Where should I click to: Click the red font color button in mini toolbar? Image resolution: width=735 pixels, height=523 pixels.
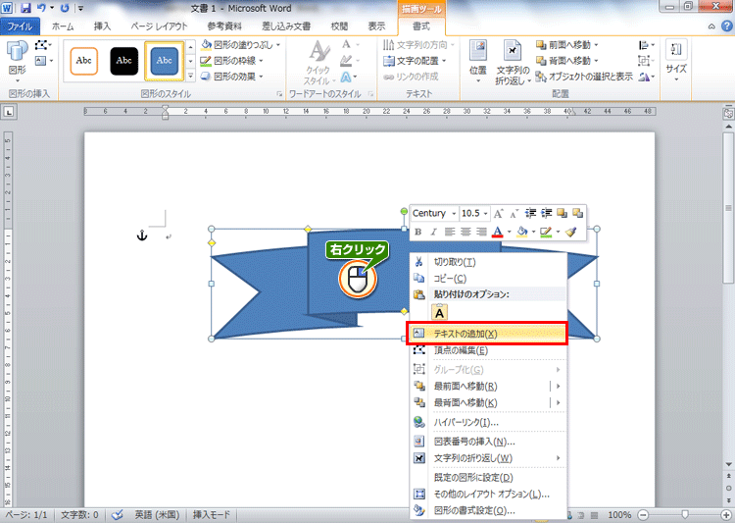click(x=498, y=232)
